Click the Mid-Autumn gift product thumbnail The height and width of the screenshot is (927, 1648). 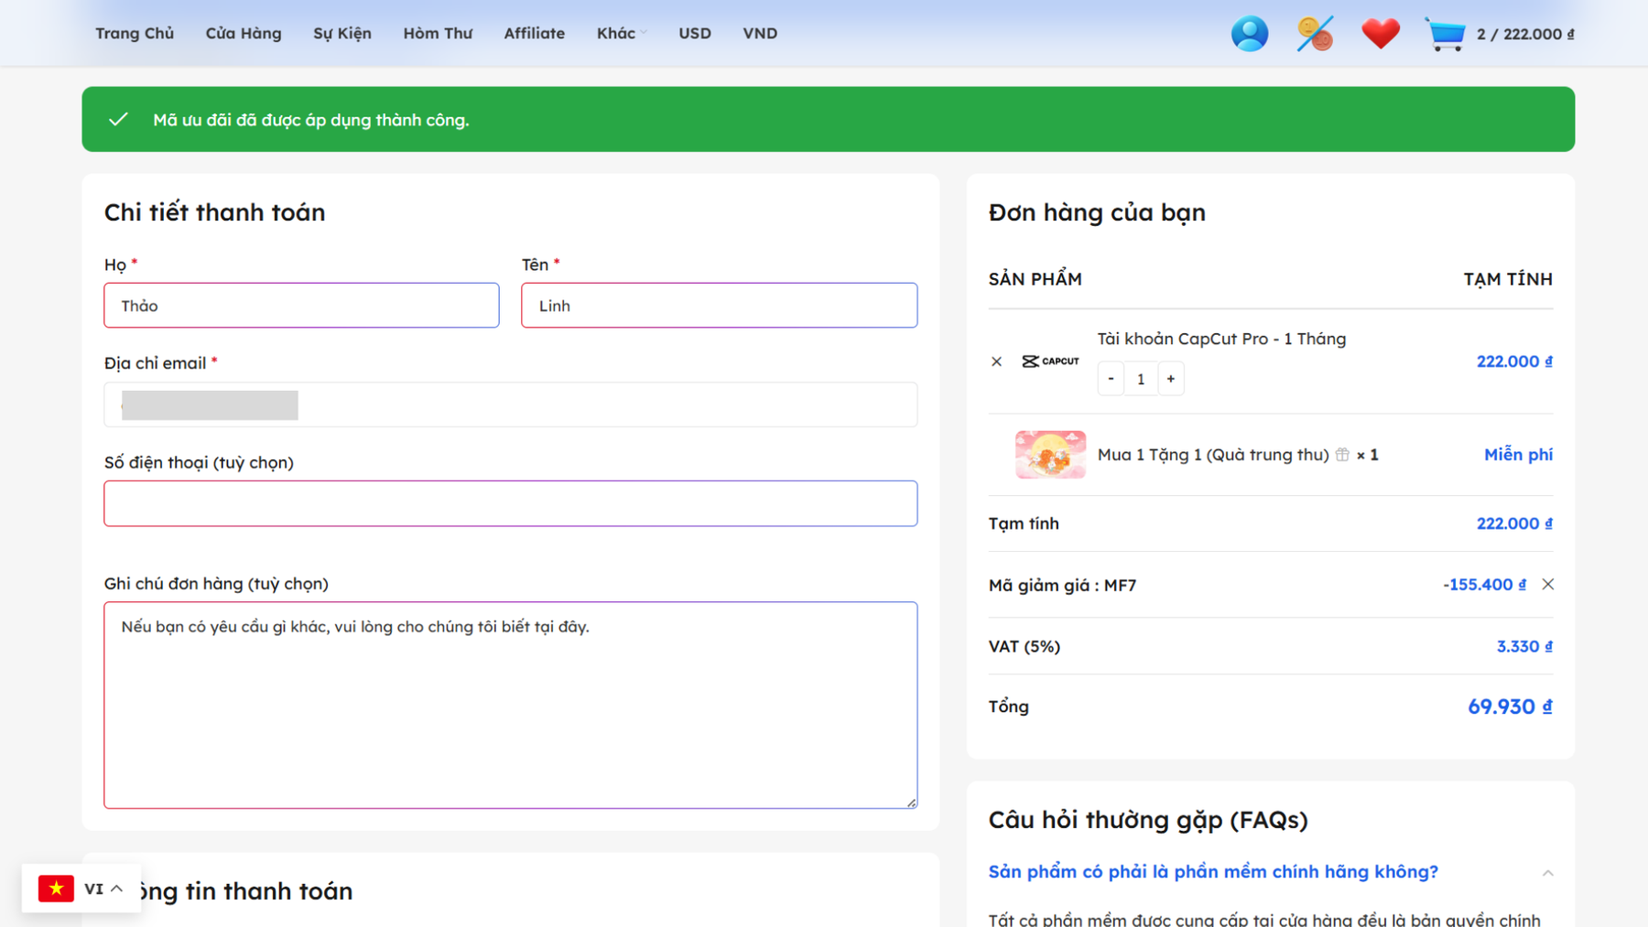(x=1050, y=455)
